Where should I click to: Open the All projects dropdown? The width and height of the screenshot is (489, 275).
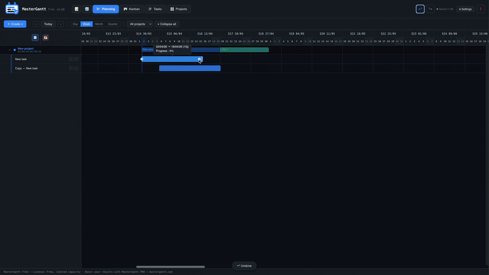[x=140, y=24]
